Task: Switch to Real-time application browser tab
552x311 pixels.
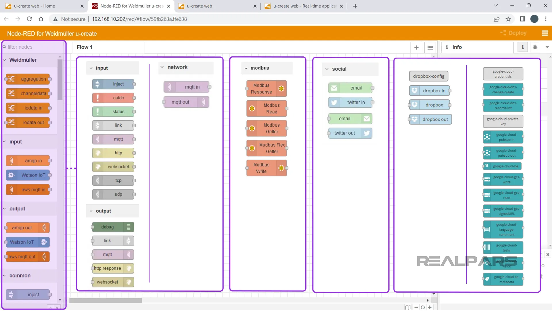Action: [304, 6]
